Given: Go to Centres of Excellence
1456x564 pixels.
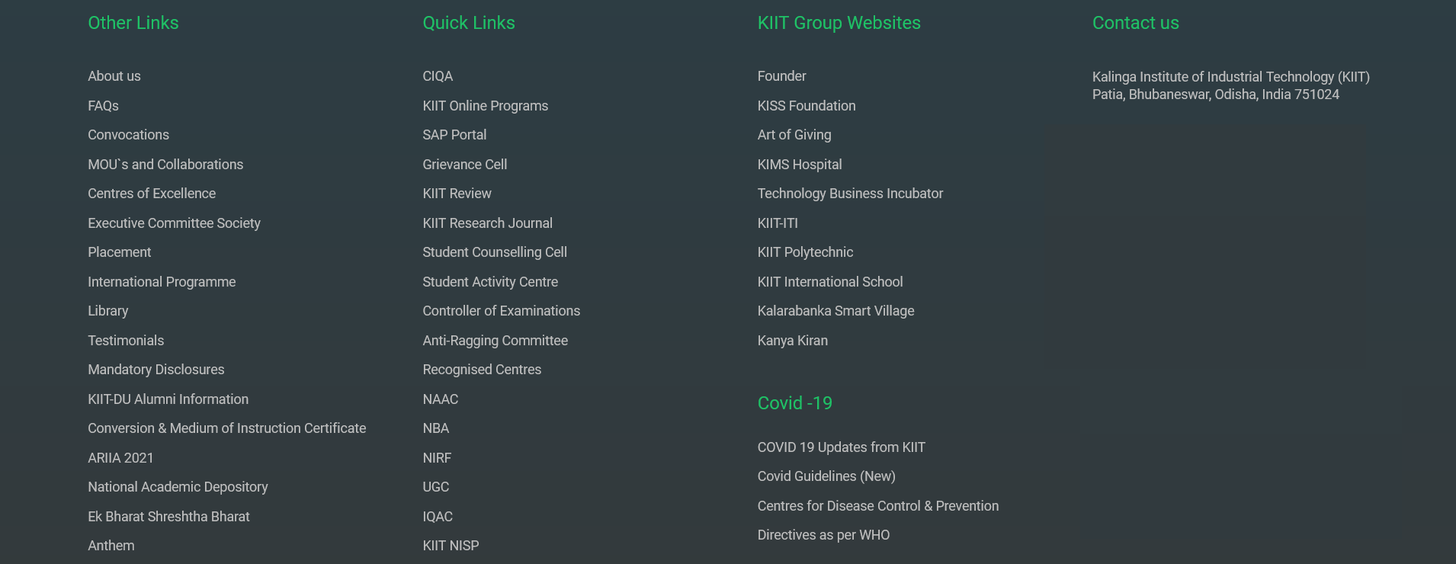Looking at the screenshot, I should [152, 194].
